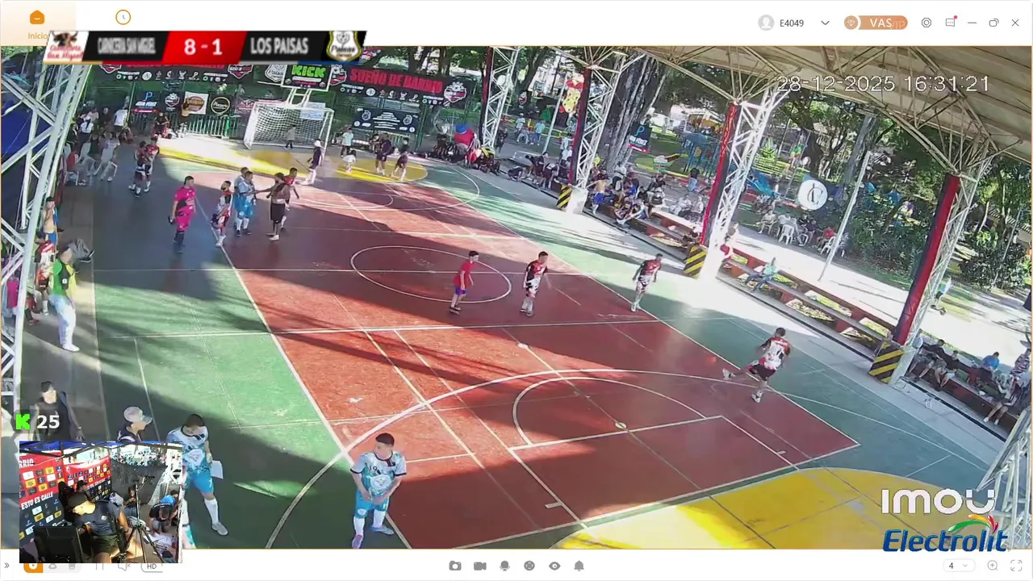Open the clock history tab
This screenshot has height=581, width=1033.
tap(123, 17)
